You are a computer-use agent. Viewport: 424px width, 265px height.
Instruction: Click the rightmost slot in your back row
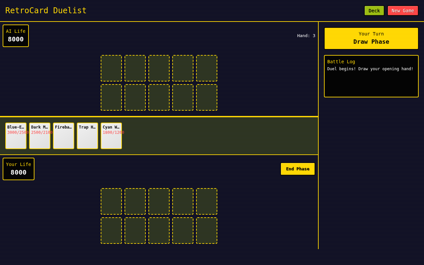(206, 231)
